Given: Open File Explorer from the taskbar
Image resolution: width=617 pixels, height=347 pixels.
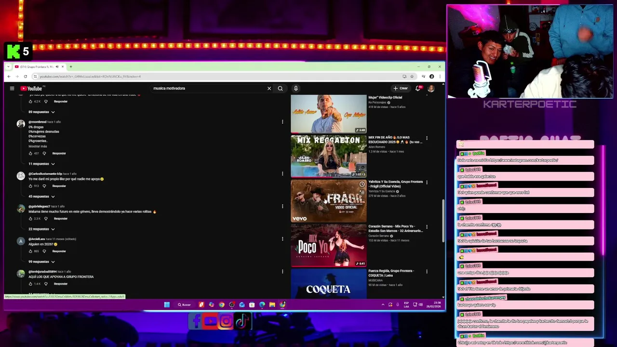Looking at the screenshot, I should pyautogui.click(x=272, y=305).
